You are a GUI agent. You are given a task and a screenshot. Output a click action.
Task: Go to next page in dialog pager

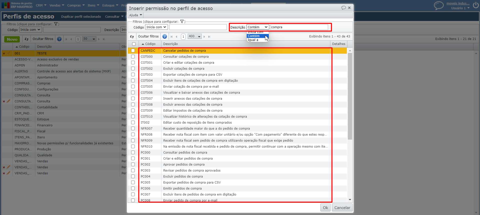click(204, 36)
